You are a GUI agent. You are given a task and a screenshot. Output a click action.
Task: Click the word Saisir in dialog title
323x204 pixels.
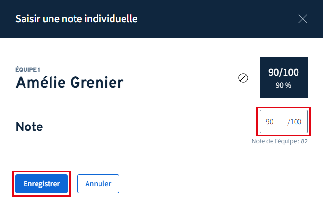coord(27,19)
